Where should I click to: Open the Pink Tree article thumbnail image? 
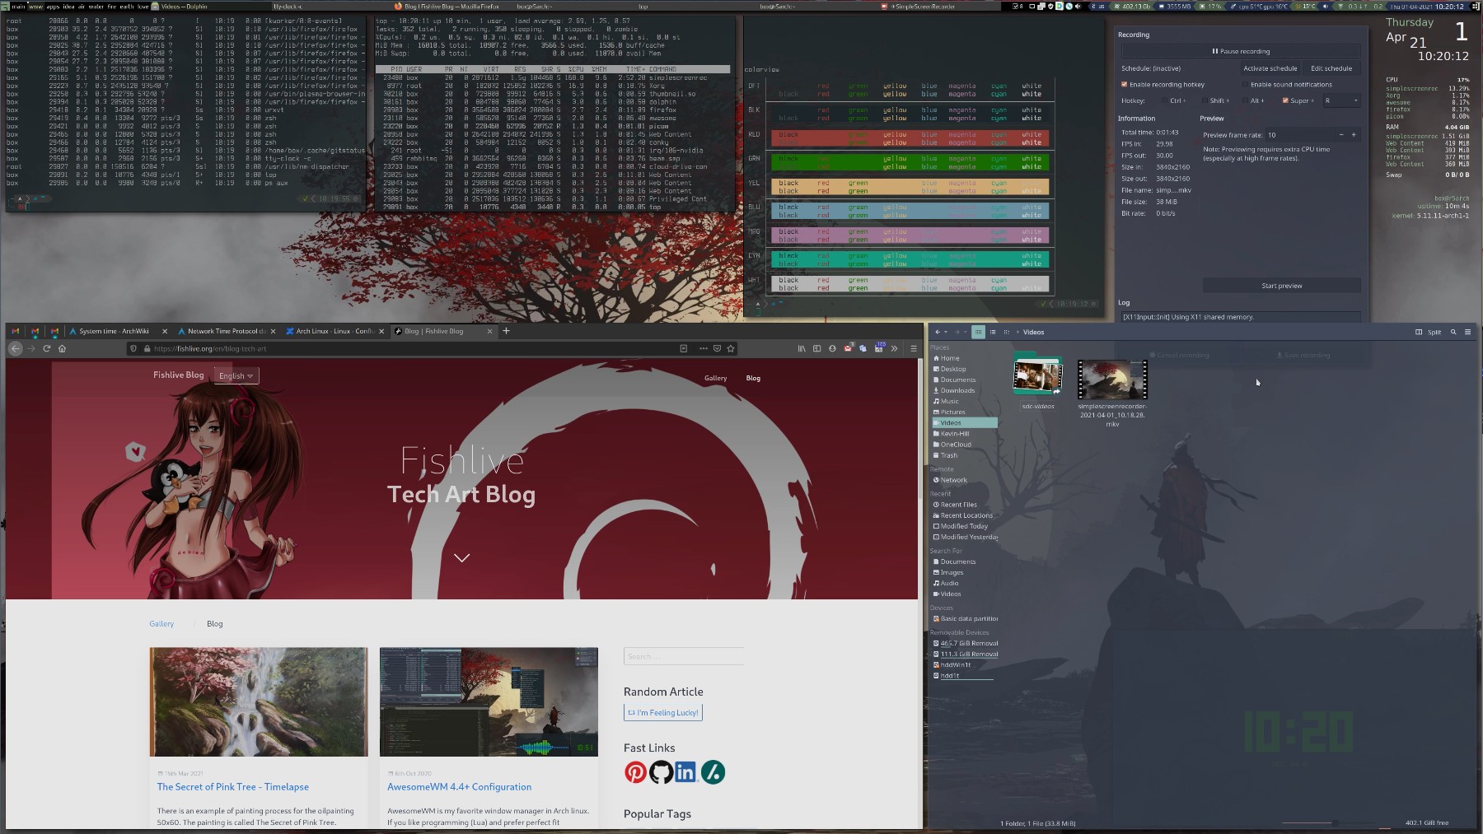pyautogui.click(x=259, y=701)
